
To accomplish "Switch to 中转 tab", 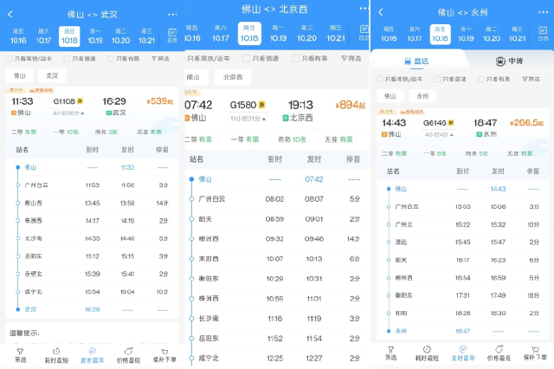I will pyautogui.click(x=509, y=61).
